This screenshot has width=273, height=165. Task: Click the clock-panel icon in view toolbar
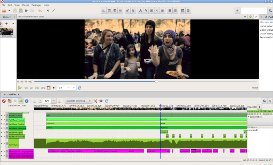188,11
